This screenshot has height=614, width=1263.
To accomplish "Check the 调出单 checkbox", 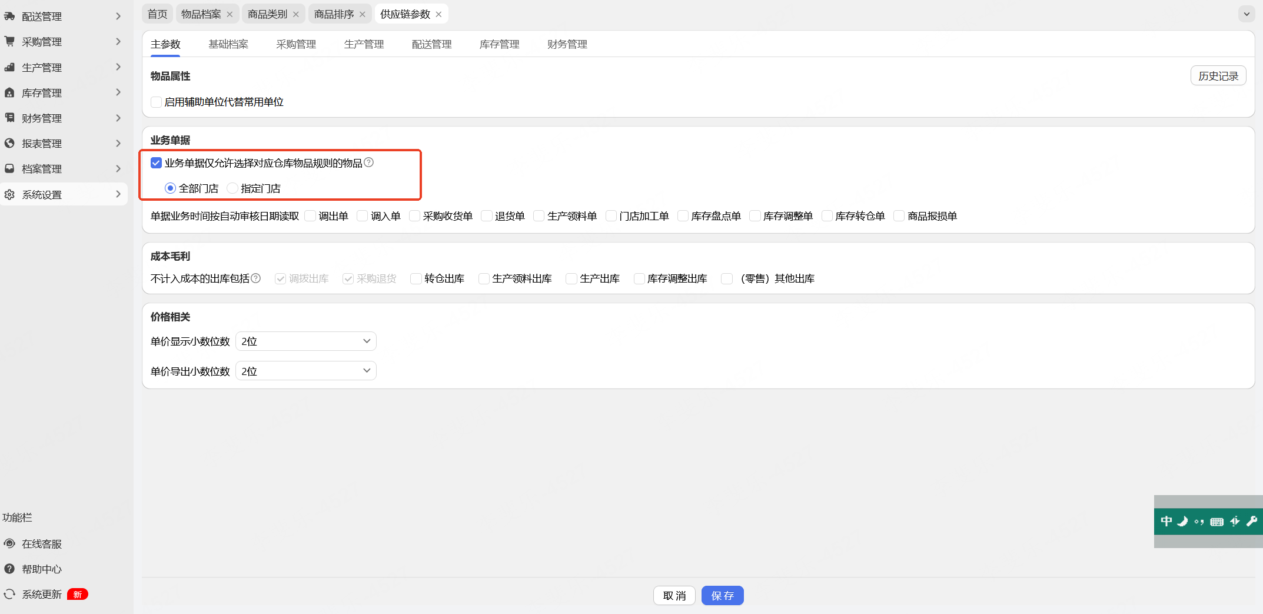I will pos(310,216).
